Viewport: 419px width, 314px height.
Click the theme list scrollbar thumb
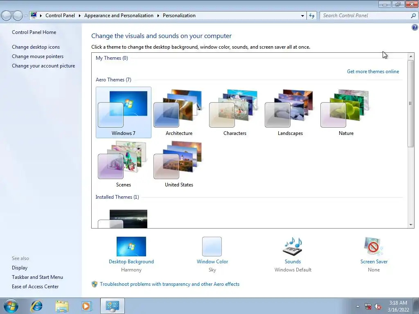411,103
